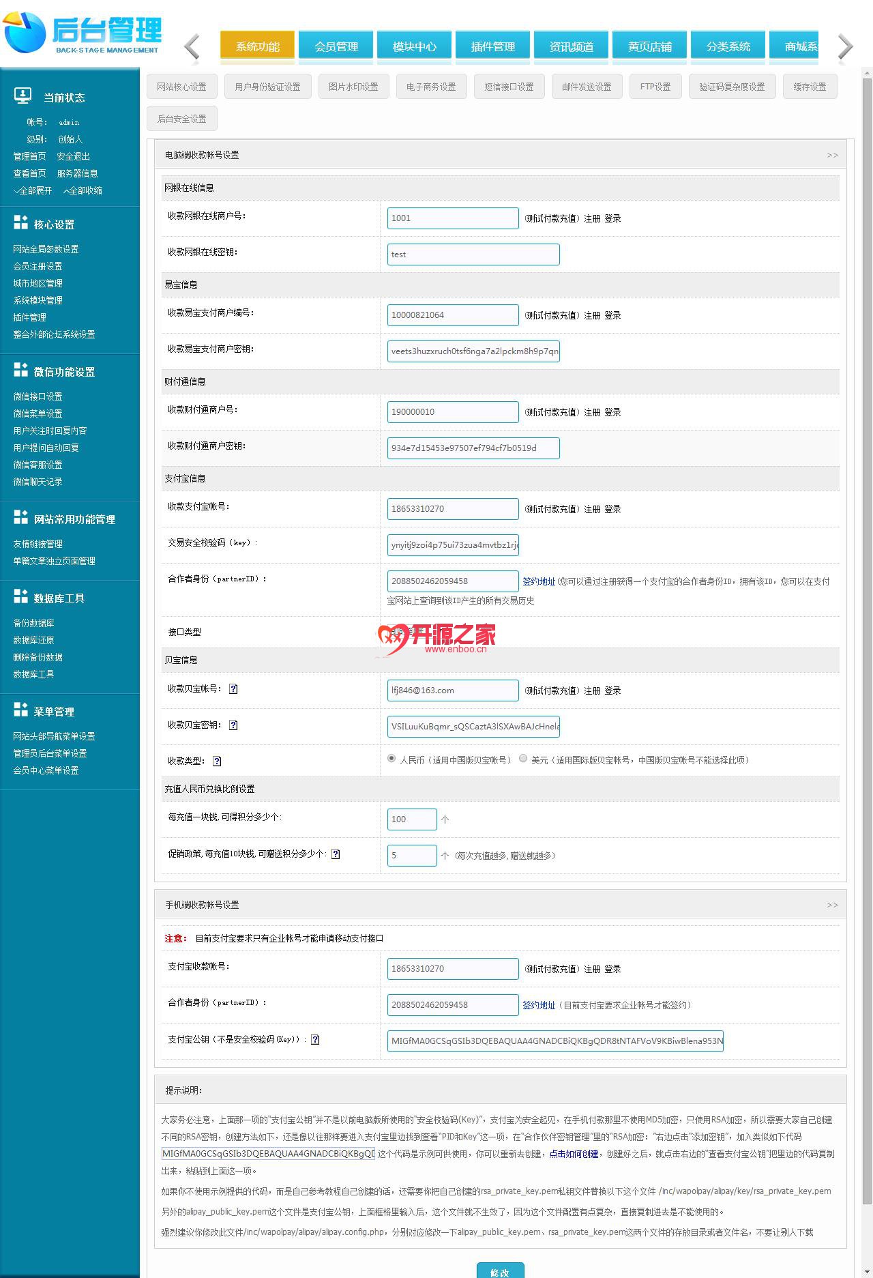Switch to 验证码复杂度设置 sub-tab

point(732,87)
